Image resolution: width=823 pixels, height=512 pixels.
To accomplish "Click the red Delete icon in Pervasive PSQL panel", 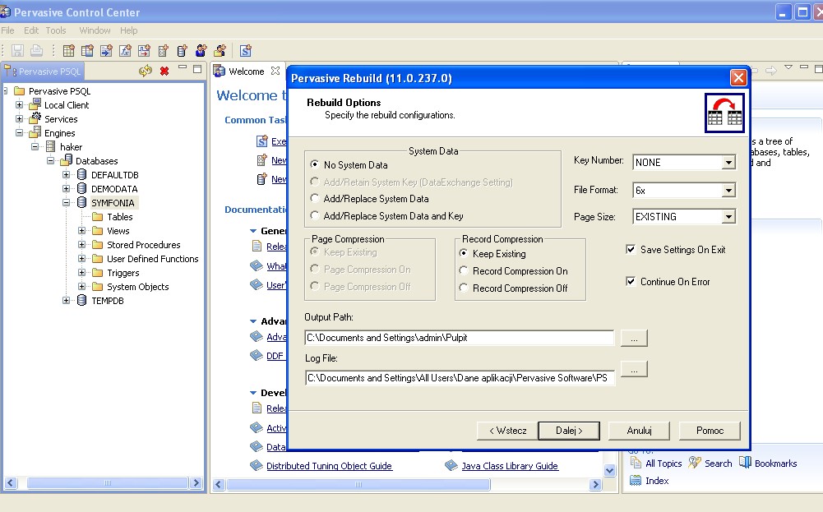I will [164, 71].
